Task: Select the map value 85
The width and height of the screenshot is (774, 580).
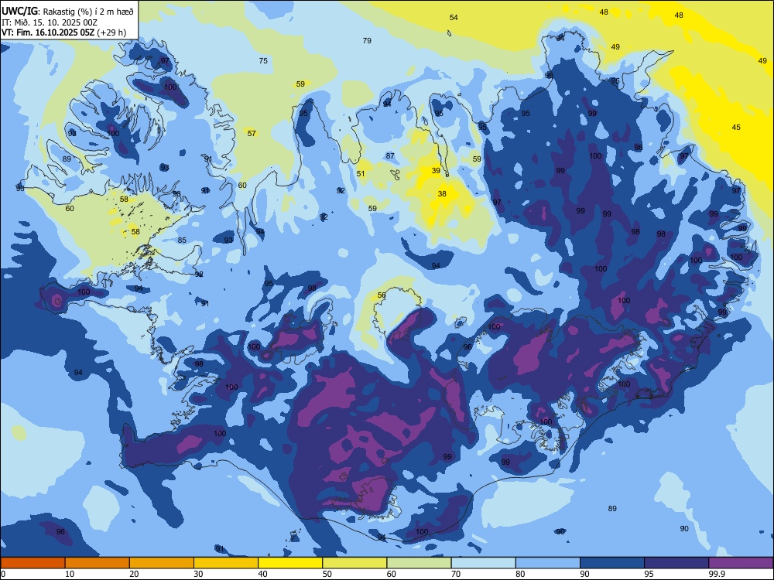Action: pos(182,241)
